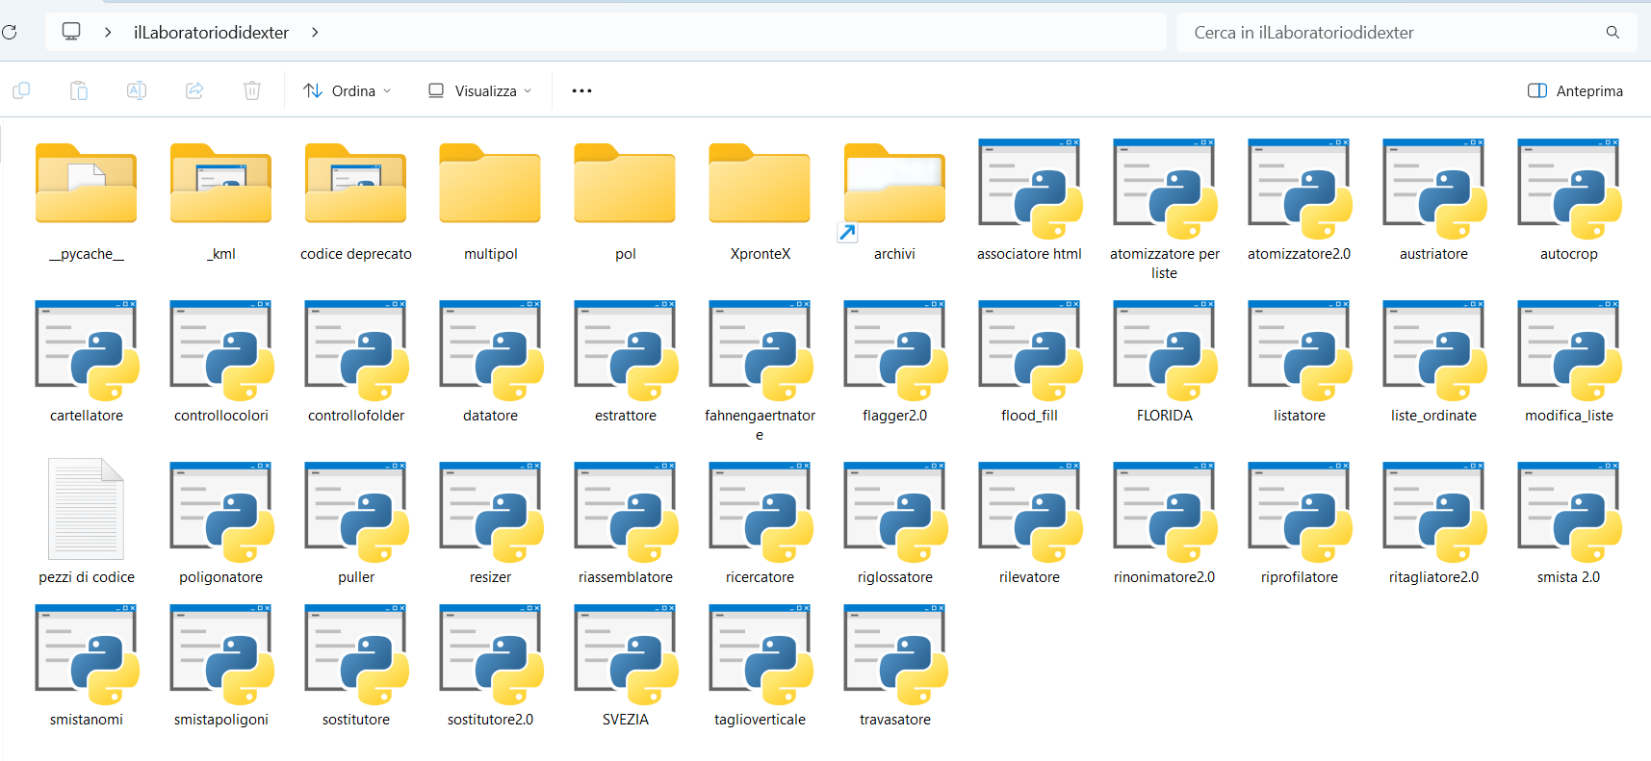
Task: Select the smista 2.0 Python file
Action: 1569,525
